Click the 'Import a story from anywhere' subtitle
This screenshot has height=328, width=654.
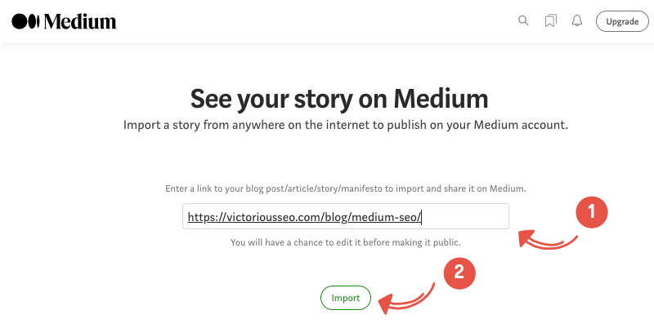tap(345, 125)
